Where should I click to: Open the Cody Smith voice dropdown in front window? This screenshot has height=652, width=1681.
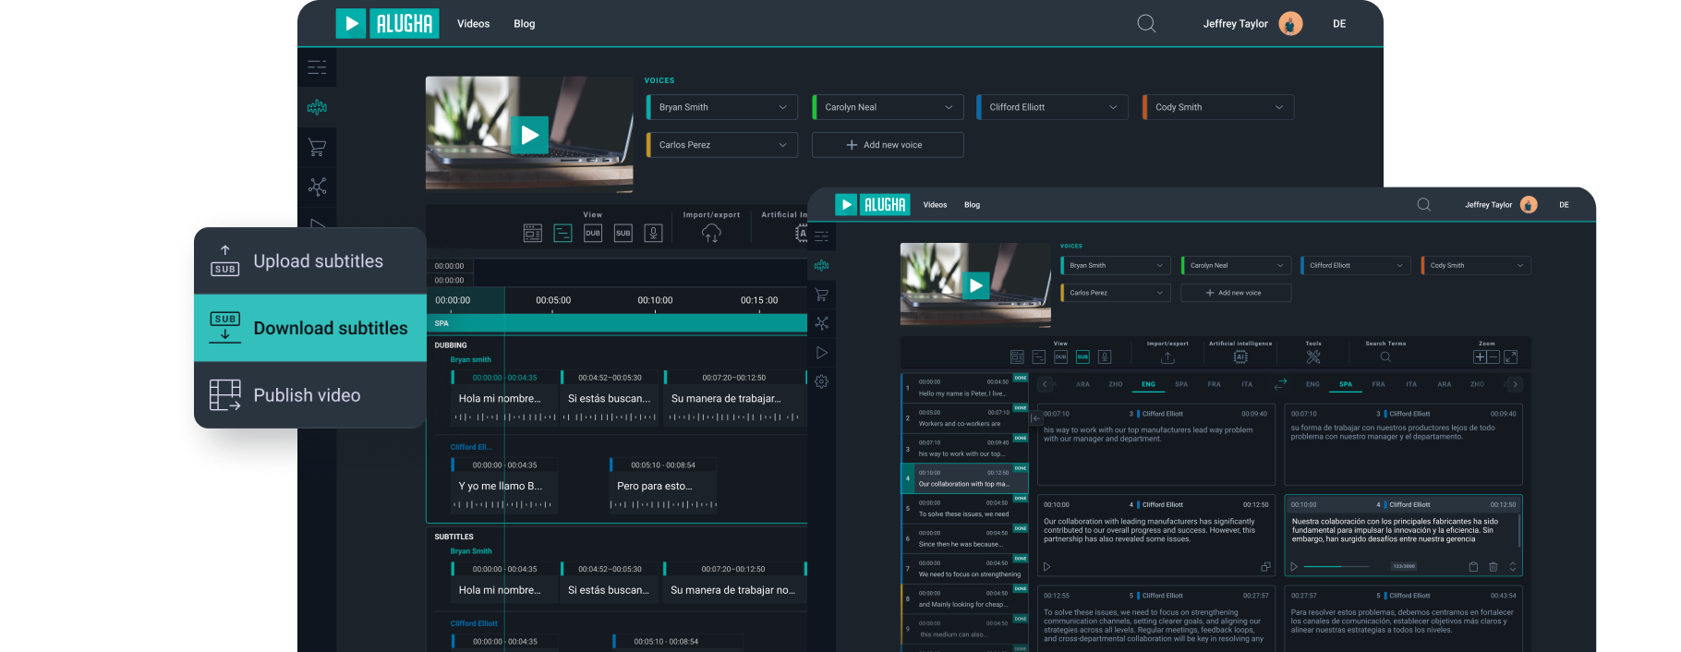coord(1476,266)
